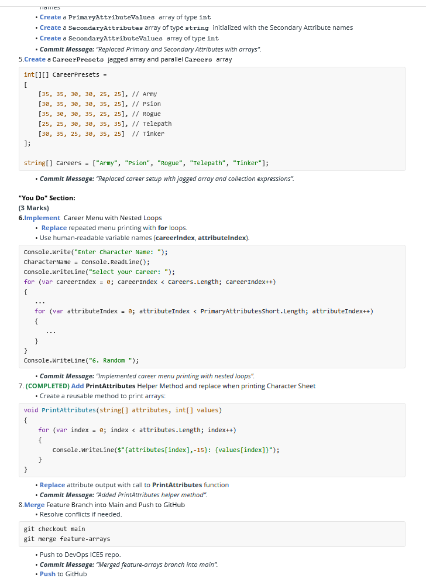Click Replace link for attribute output
Viewport: 426px width, 578px height.
[52, 485]
